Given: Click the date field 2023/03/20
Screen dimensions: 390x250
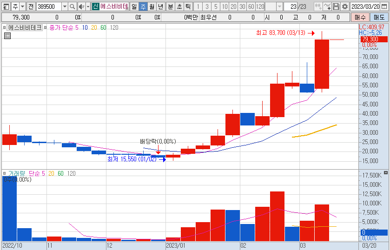Looking at the screenshot, I should [x=365, y=7].
